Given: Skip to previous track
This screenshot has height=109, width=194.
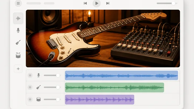Looking at the screenshot, I should coord(85,3).
